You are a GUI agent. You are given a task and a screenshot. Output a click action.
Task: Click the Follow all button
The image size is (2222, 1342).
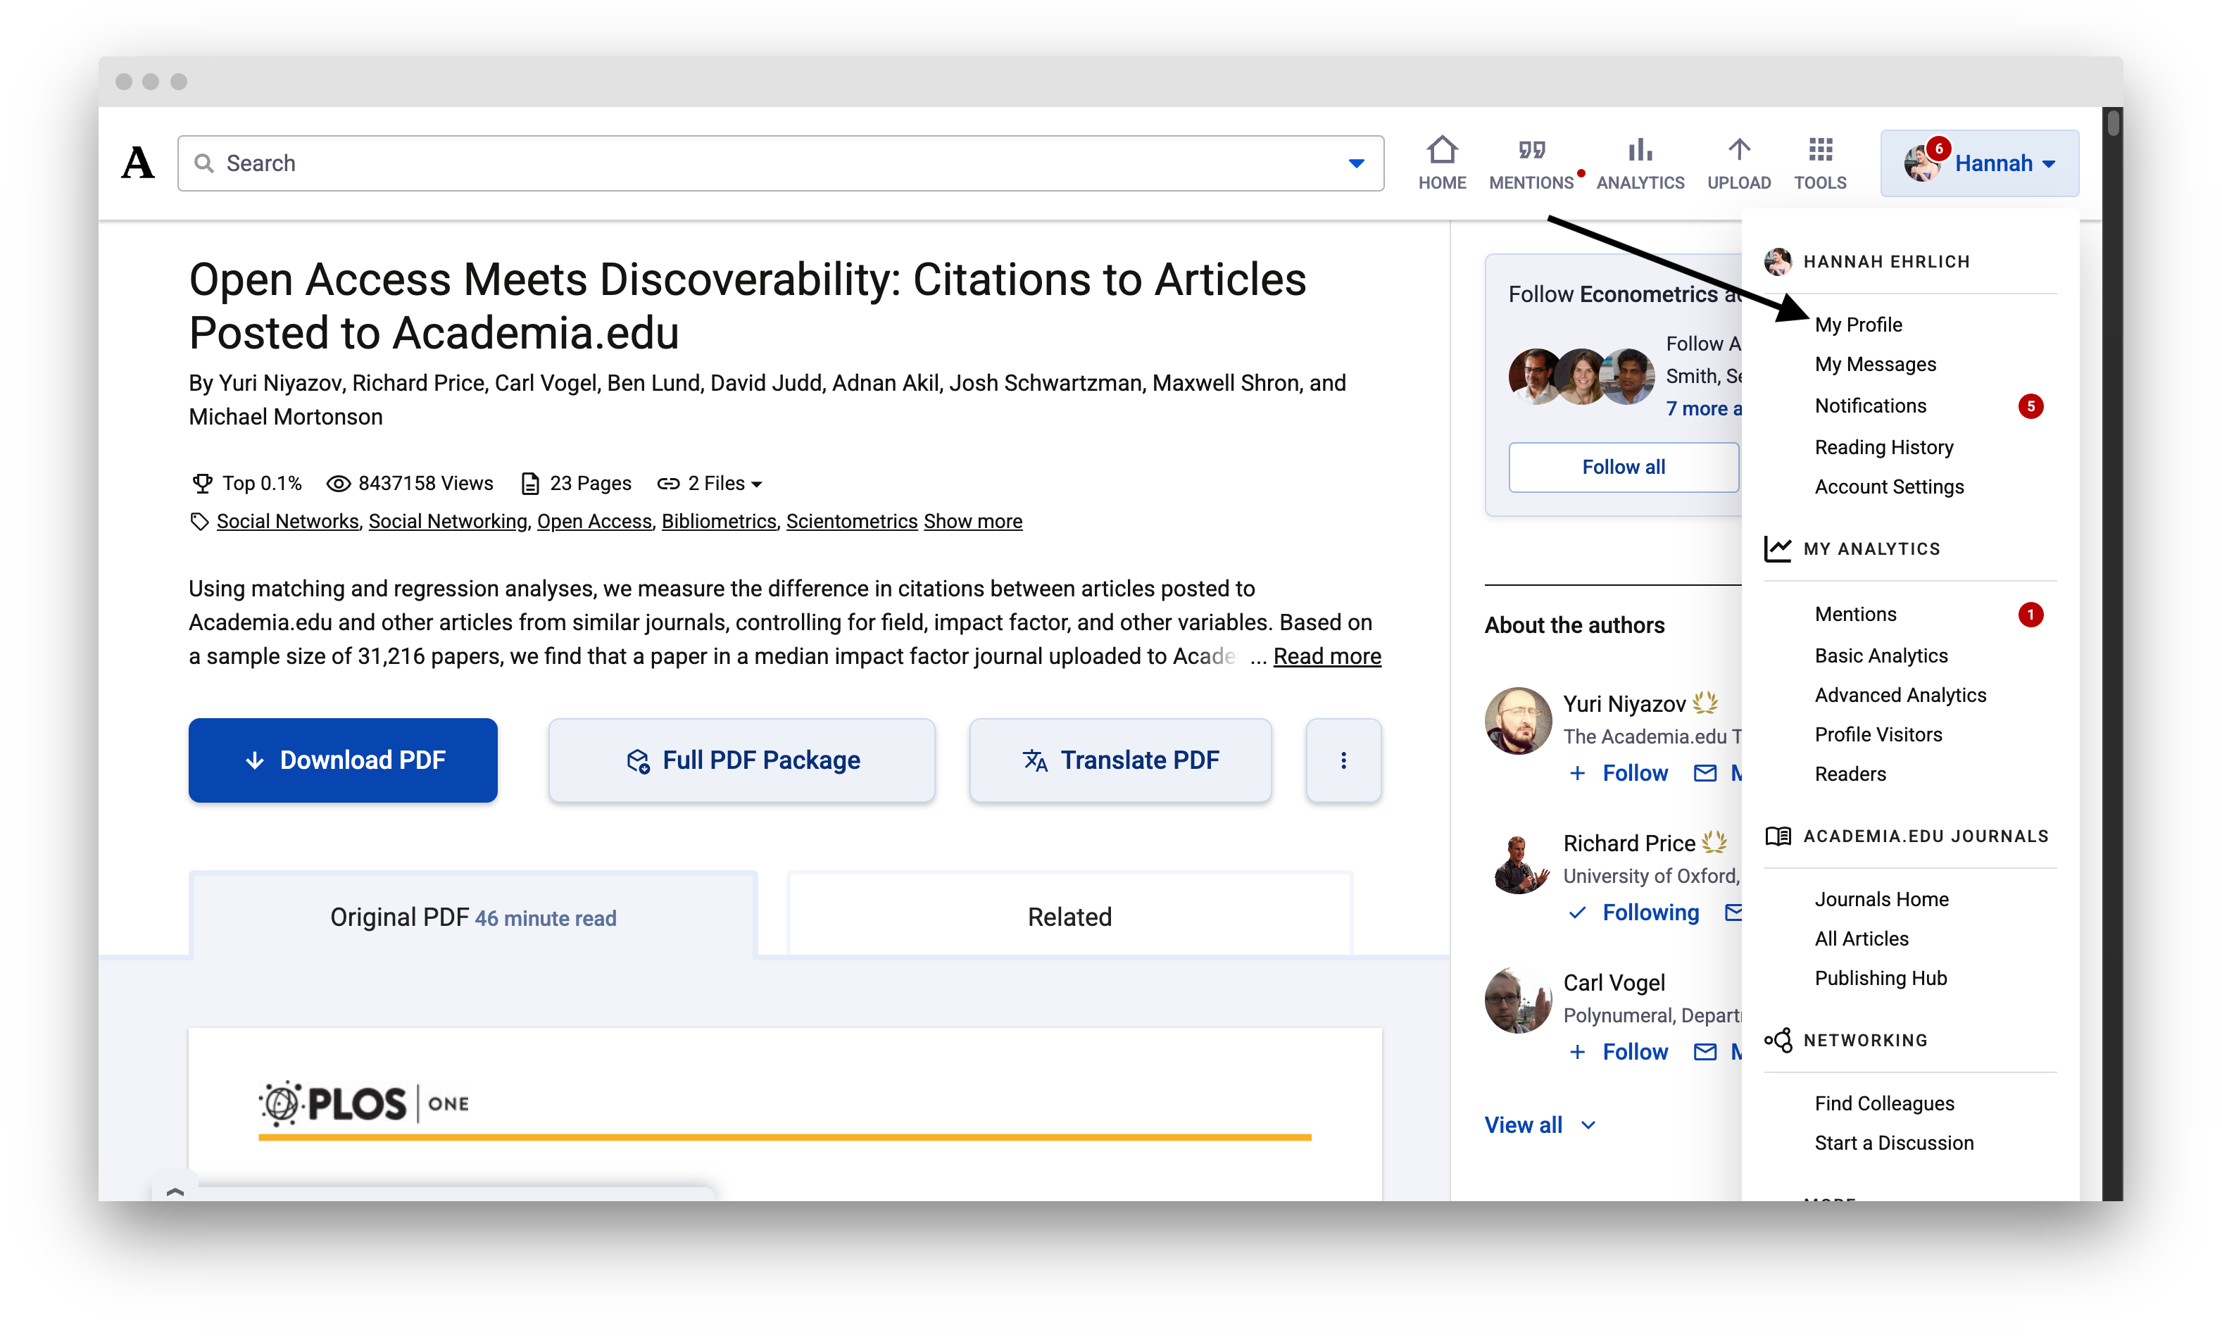point(1624,468)
